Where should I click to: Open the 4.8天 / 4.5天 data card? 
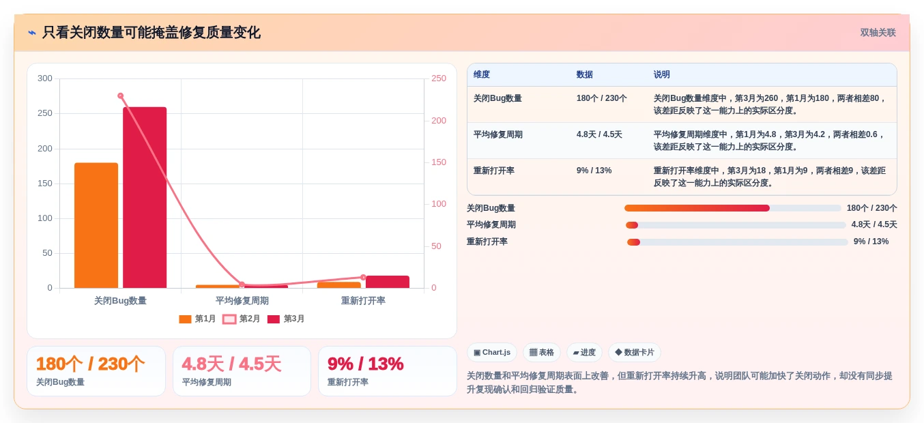pos(242,371)
